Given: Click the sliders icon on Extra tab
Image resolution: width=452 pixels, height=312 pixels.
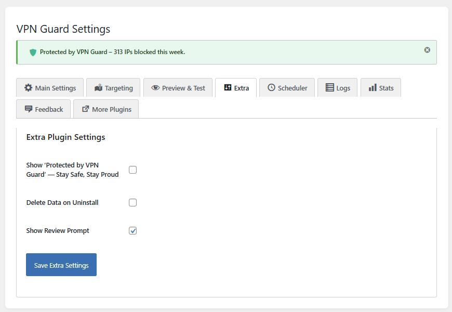Looking at the screenshot, I should [x=228, y=87].
